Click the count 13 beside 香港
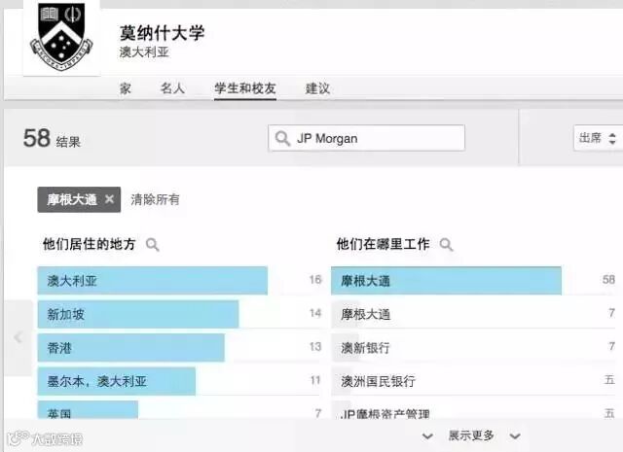The width and height of the screenshot is (623, 452). point(315,347)
